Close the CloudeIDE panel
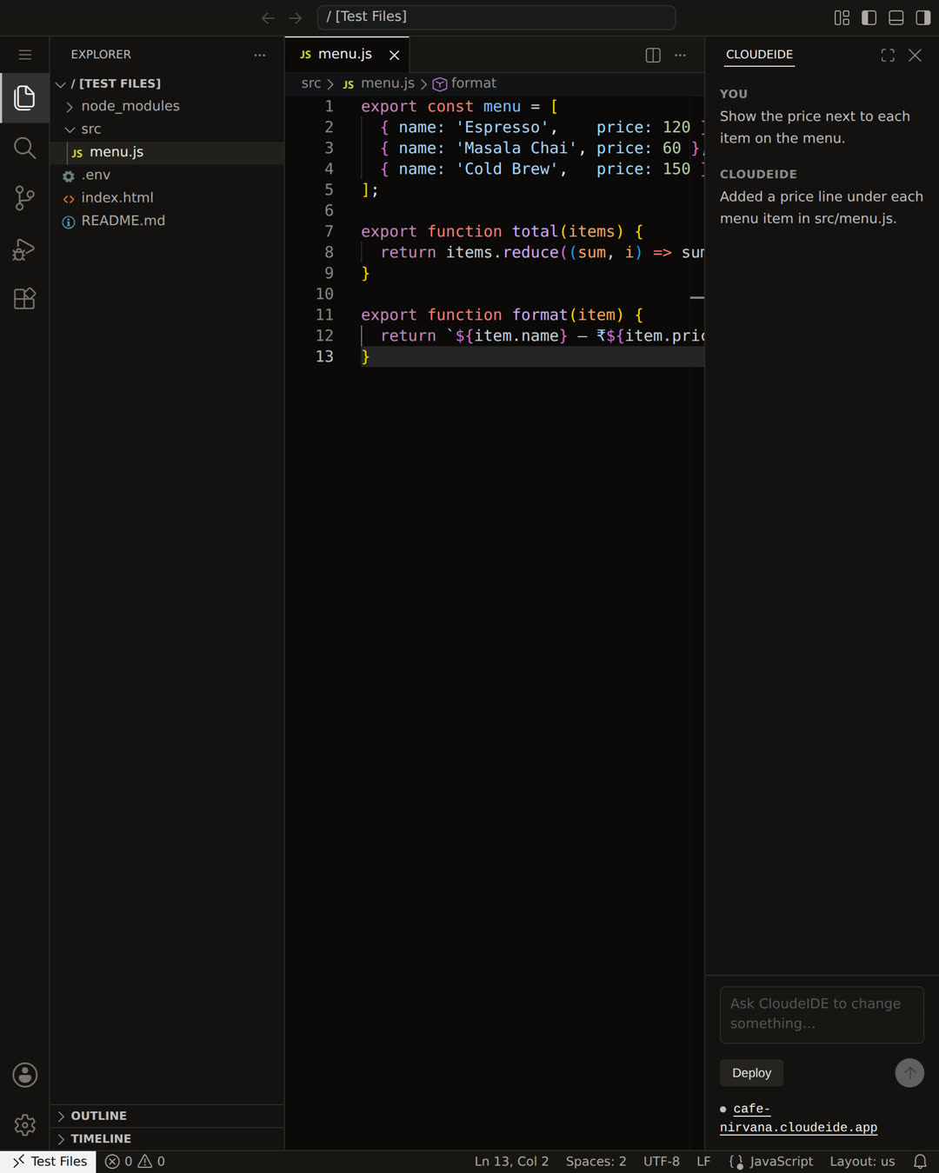 pyautogui.click(x=915, y=55)
